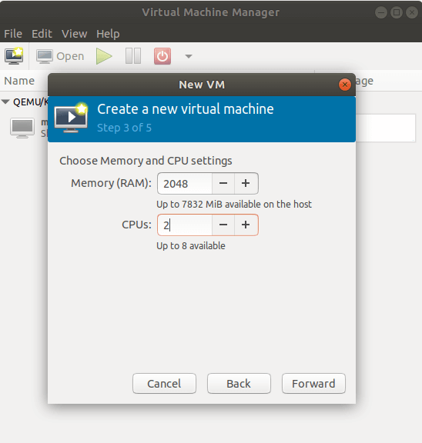Increase Memory (RAM) with plus button

246,184
